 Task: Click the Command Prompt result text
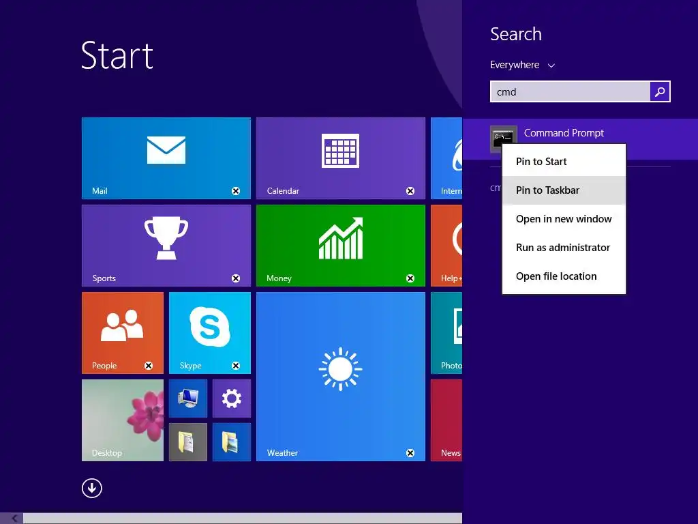tap(564, 133)
